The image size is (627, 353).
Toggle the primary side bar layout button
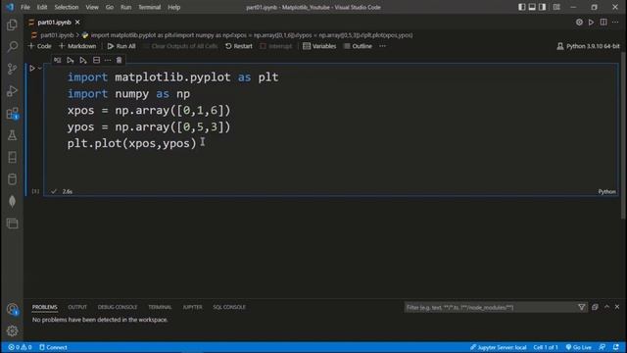click(x=522, y=7)
